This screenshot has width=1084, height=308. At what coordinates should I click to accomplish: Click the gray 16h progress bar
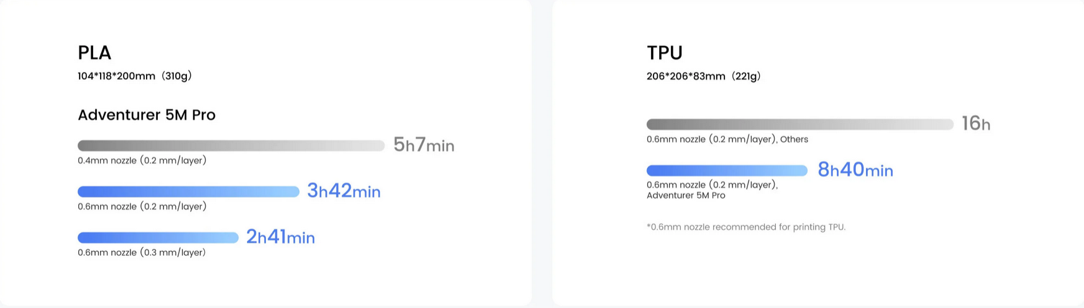(800, 124)
